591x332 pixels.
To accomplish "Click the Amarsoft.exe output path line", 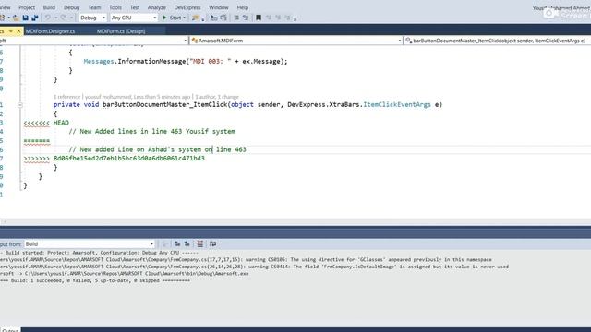I will [x=125, y=274].
